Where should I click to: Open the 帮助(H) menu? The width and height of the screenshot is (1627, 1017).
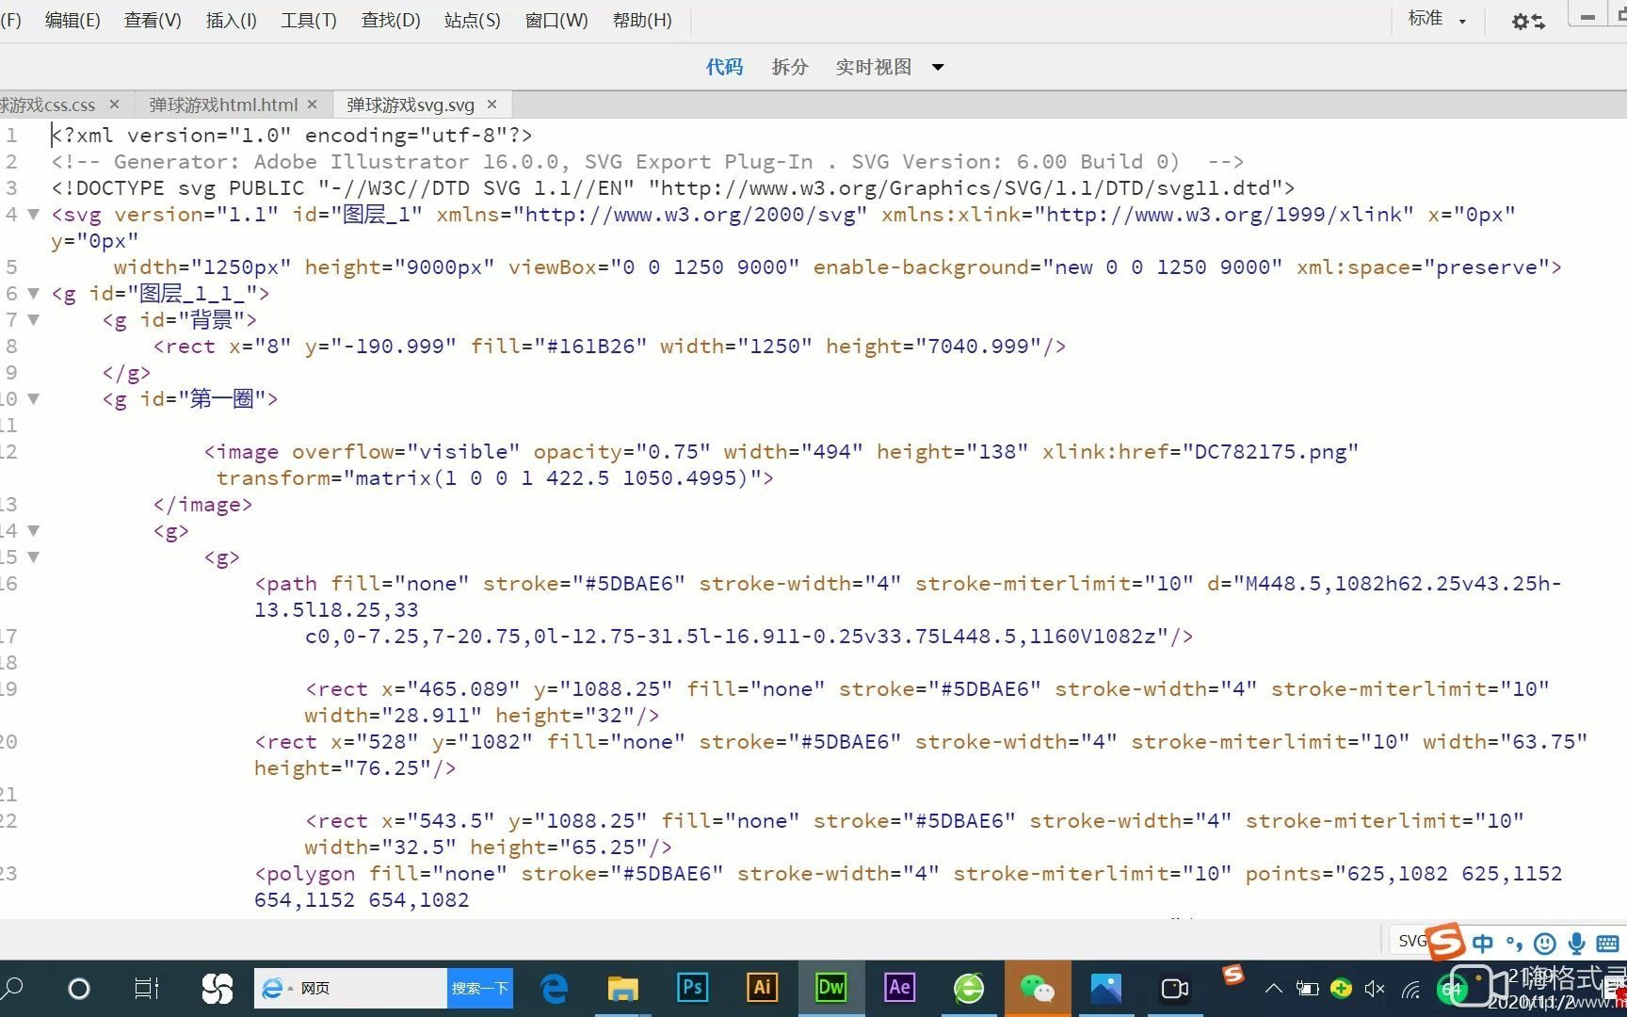click(x=642, y=20)
